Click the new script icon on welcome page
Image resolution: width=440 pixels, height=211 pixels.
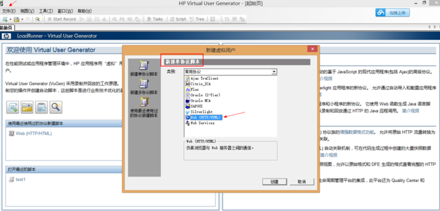tap(13, 107)
